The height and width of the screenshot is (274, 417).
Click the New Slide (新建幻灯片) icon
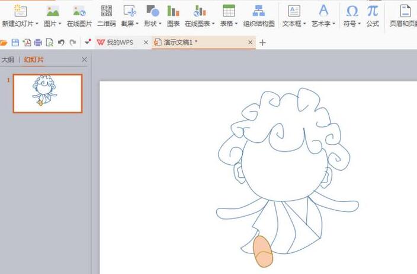point(20,11)
